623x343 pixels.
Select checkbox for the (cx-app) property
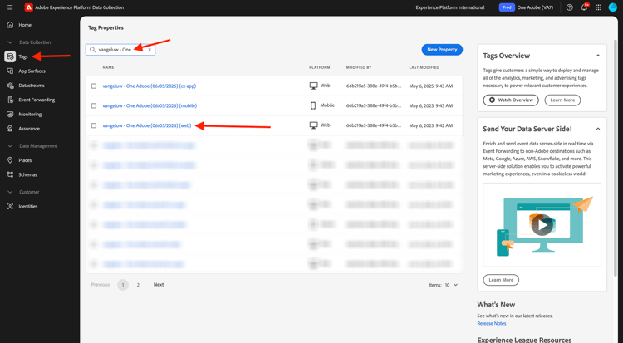[94, 86]
